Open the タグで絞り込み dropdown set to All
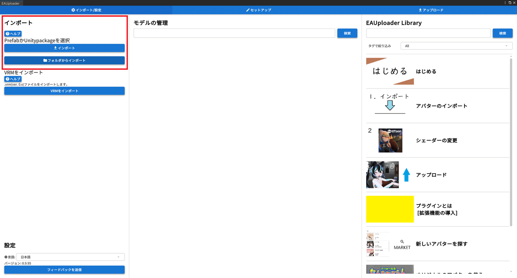 pos(457,46)
